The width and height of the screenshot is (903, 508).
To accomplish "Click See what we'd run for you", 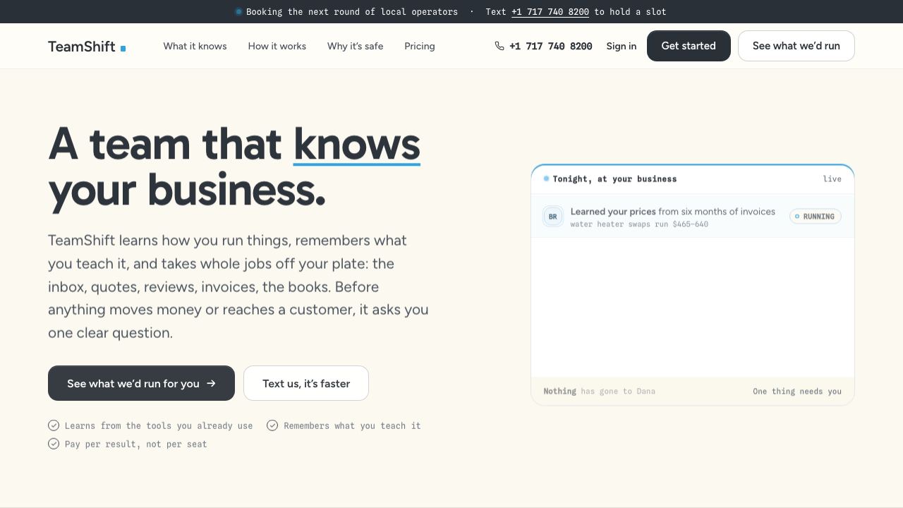I will coord(141,383).
